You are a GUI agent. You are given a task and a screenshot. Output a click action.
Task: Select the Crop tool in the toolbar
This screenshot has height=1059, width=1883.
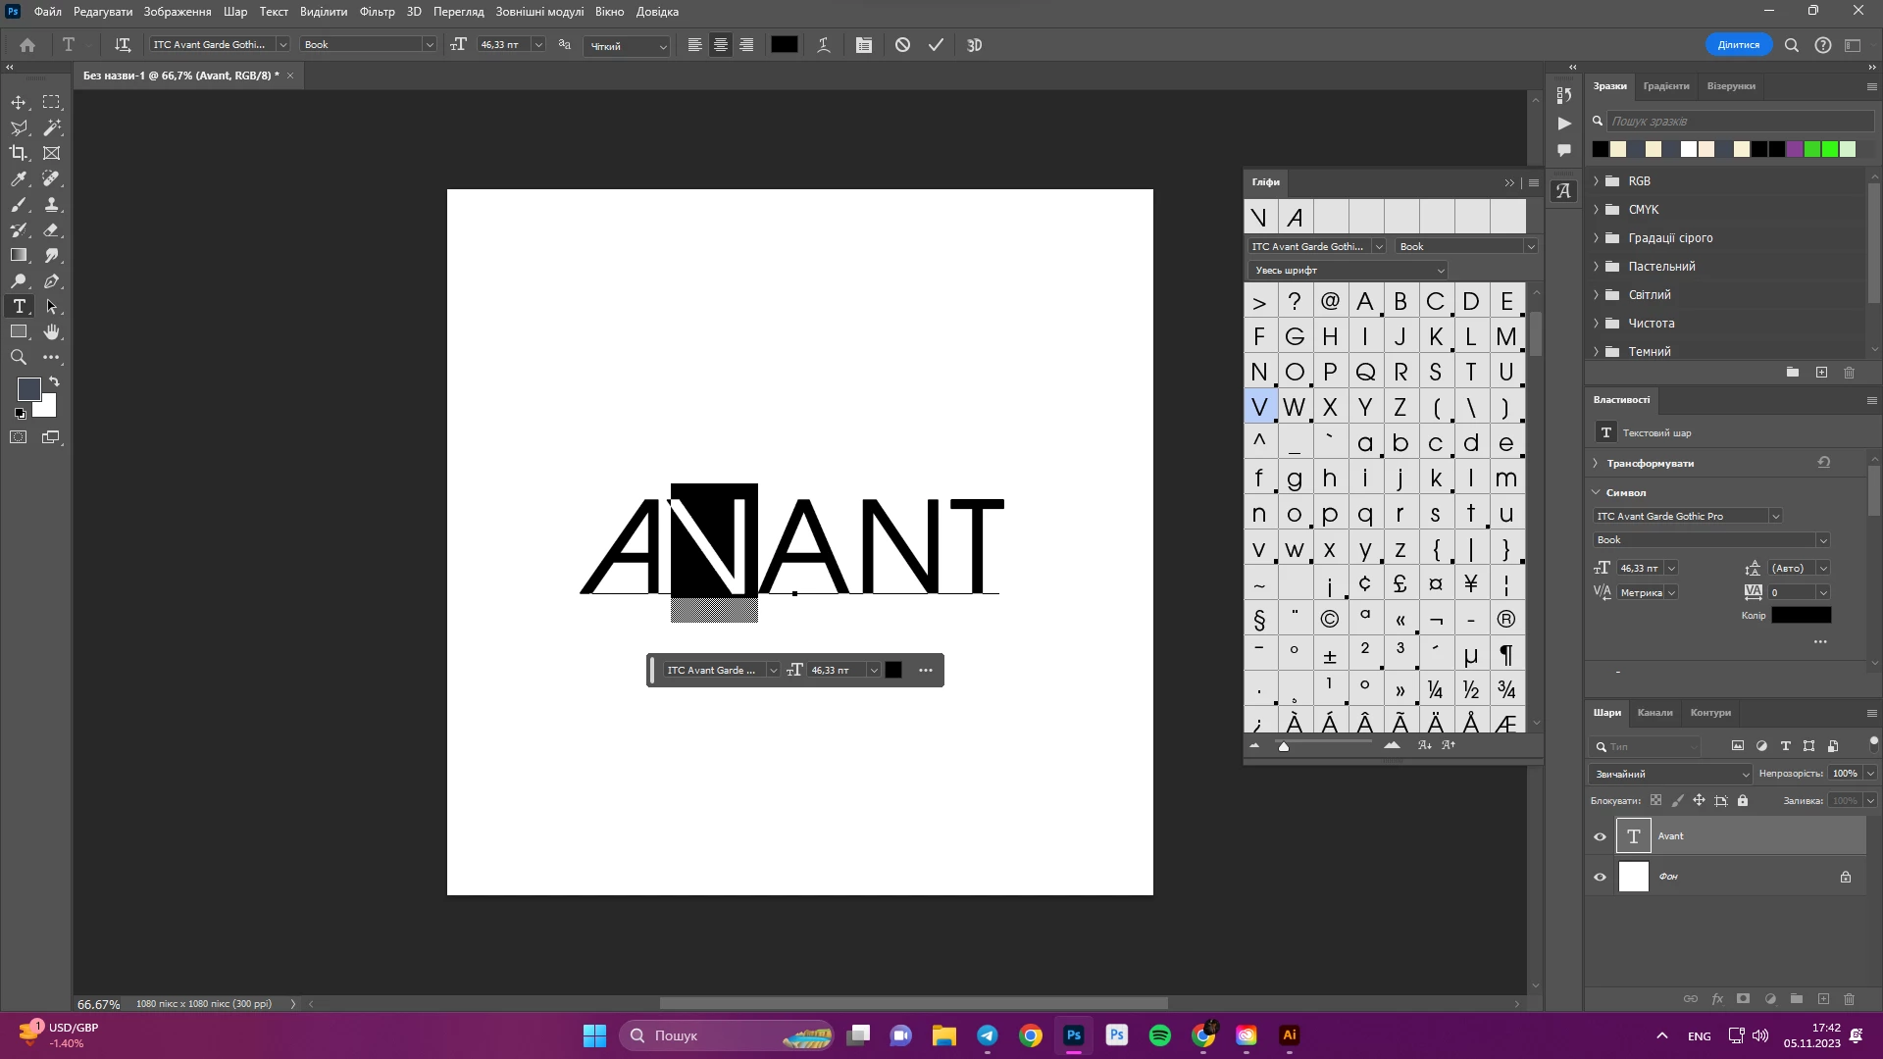19,153
